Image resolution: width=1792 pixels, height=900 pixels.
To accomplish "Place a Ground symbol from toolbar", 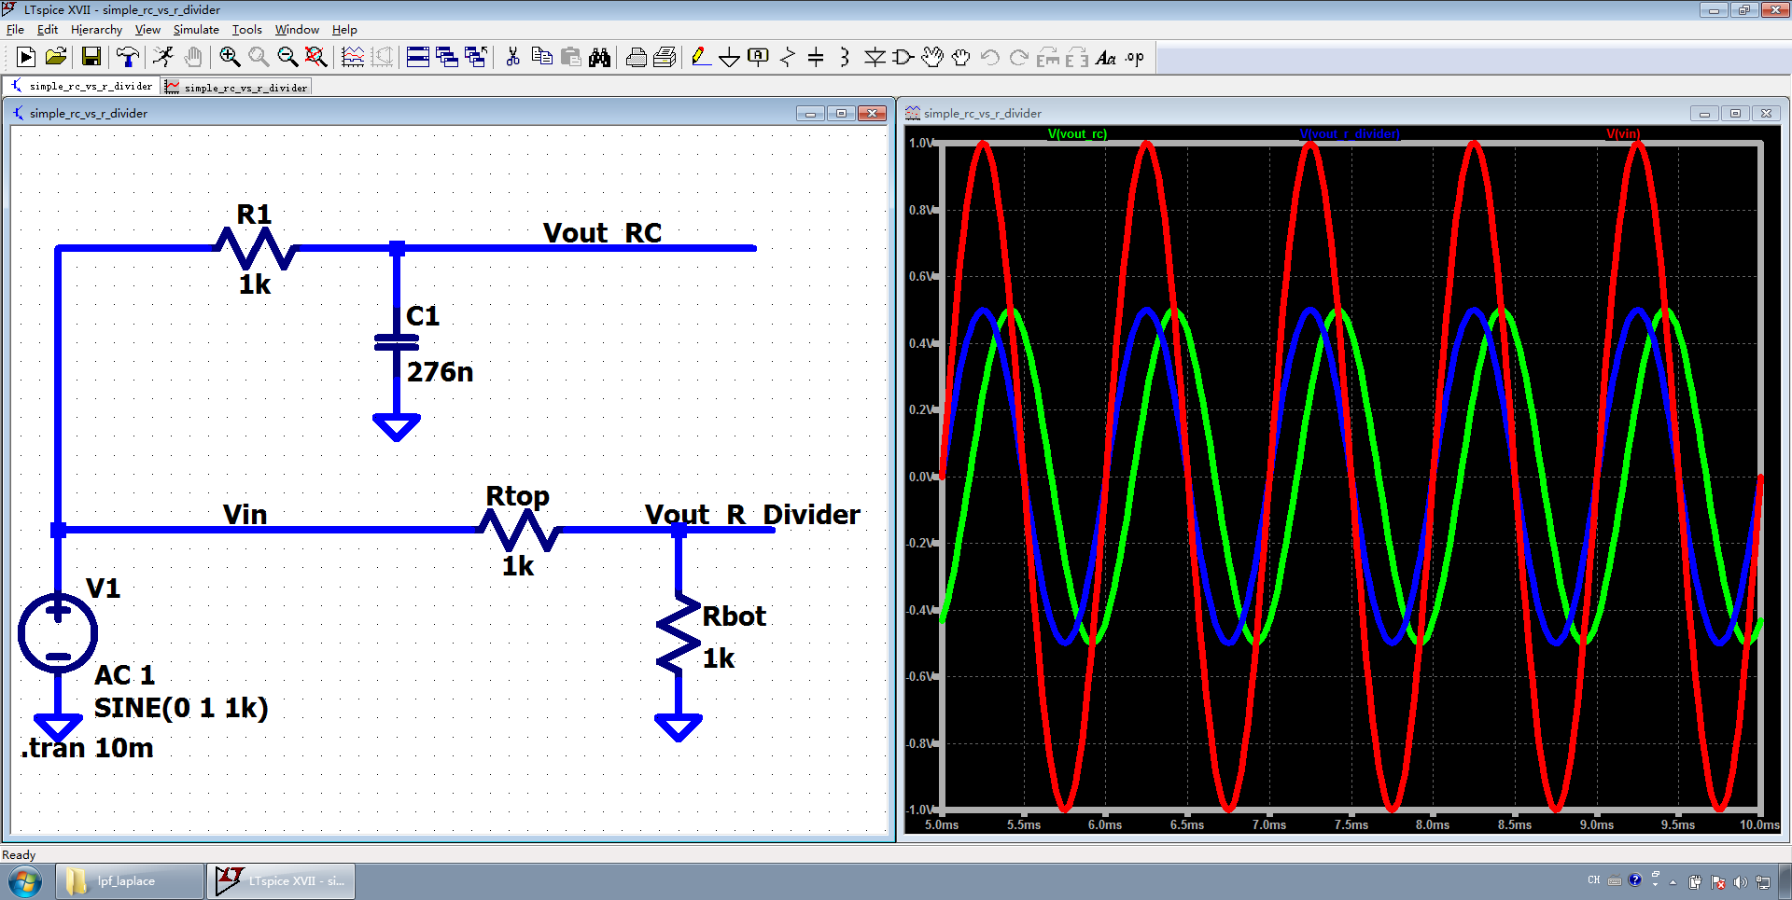I will [729, 58].
